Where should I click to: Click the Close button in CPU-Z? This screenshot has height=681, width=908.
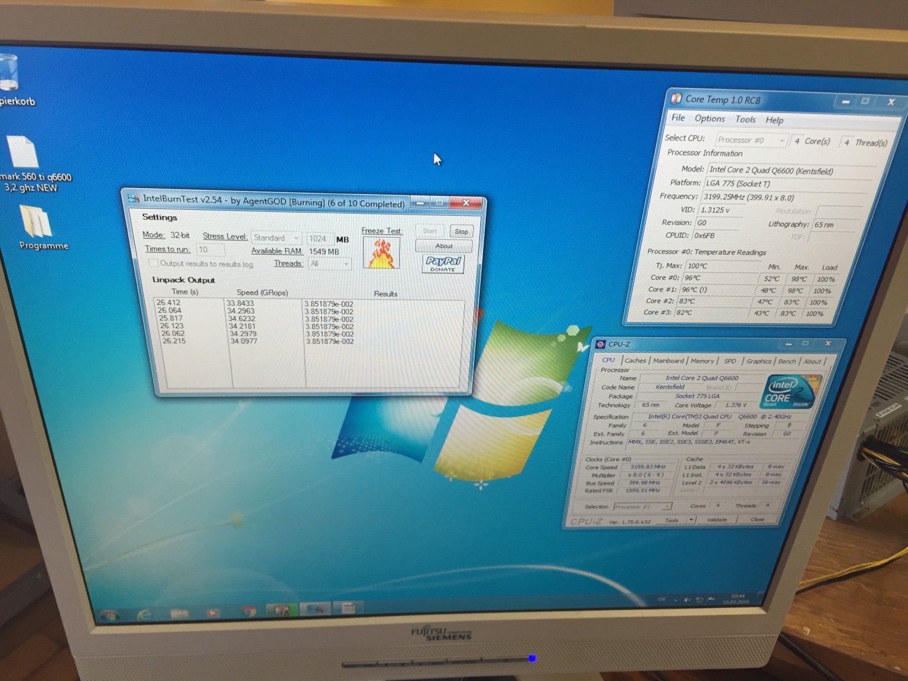[x=757, y=519]
